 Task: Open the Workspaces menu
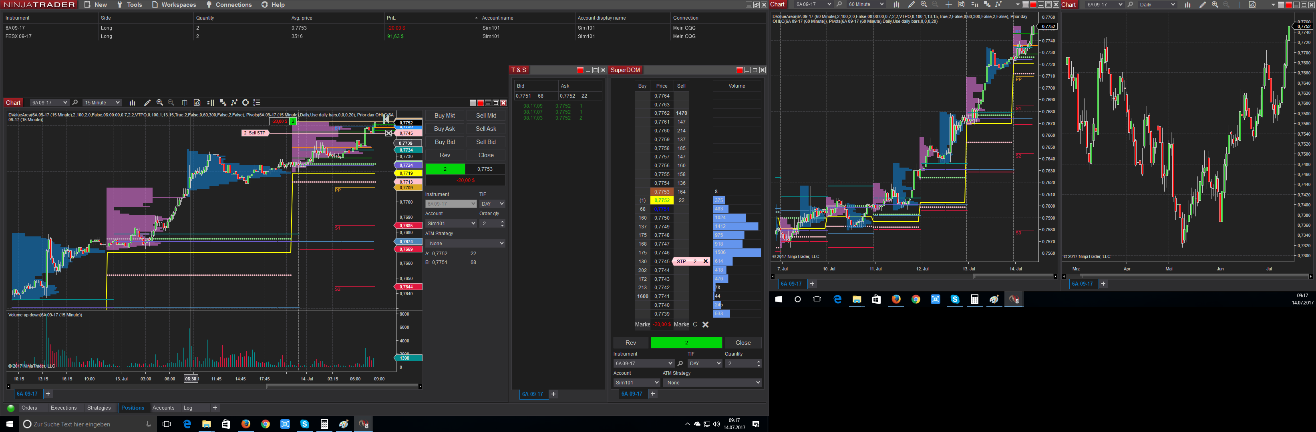click(x=174, y=4)
